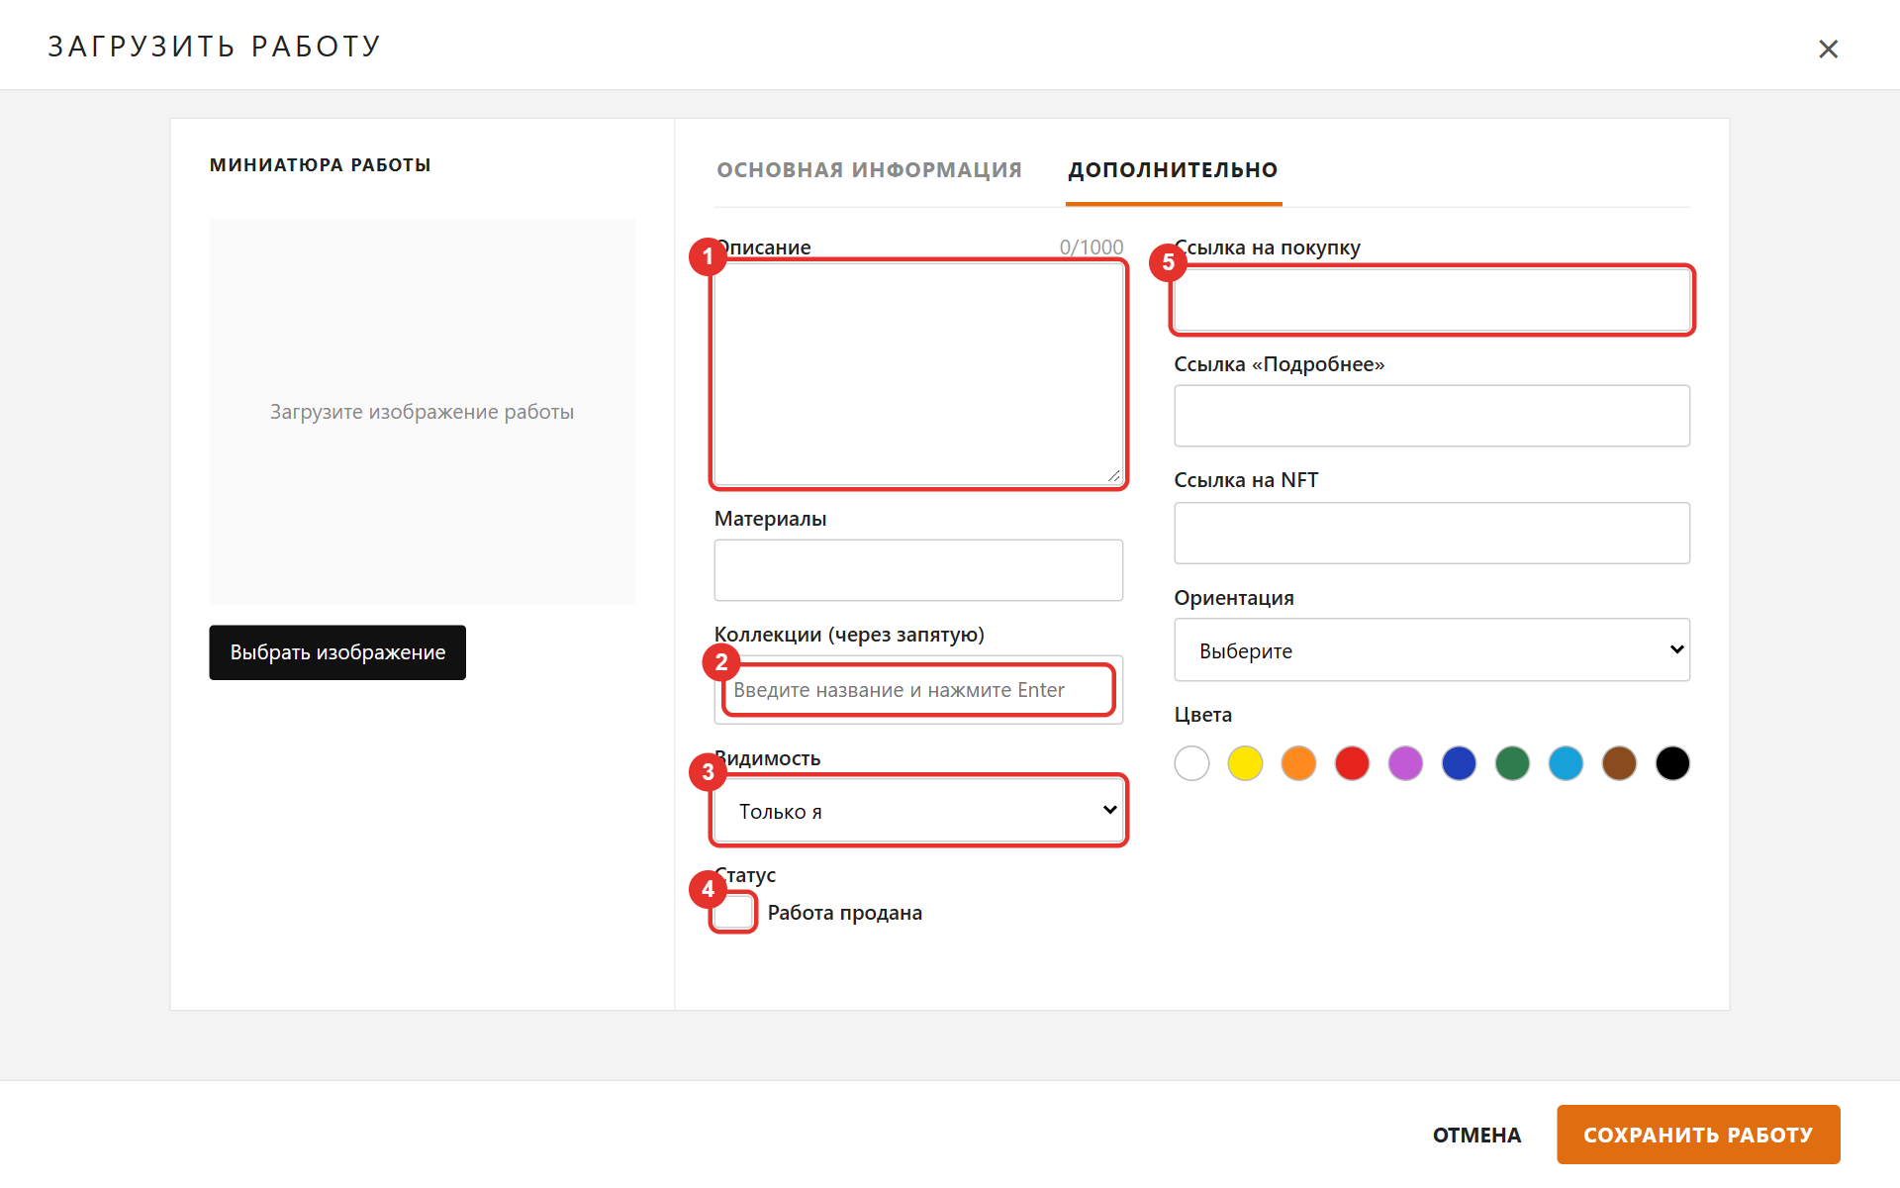1900x1188 pixels.
Task: Select the white color swatch
Action: coord(1191,763)
